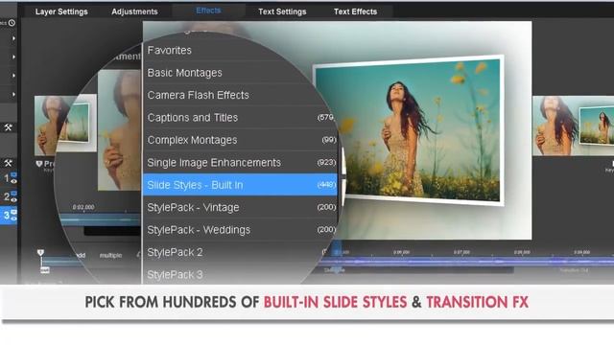Screen dimensions: 614x345
Task: Click the "multiple" label near the keyframe timeline
Action: click(111, 256)
